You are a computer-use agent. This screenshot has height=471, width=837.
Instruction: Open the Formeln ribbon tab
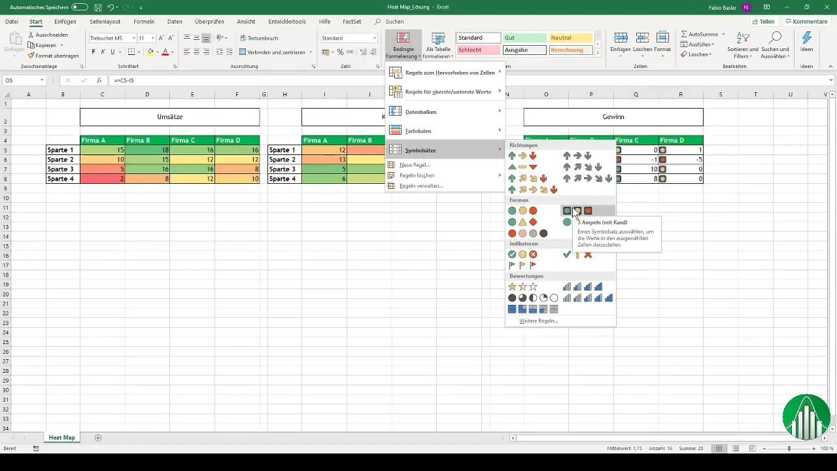pos(143,22)
